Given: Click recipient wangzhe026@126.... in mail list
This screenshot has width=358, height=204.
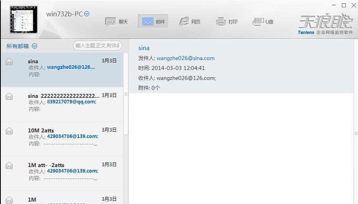Looking at the screenshot, I should pyautogui.click(x=71, y=67).
